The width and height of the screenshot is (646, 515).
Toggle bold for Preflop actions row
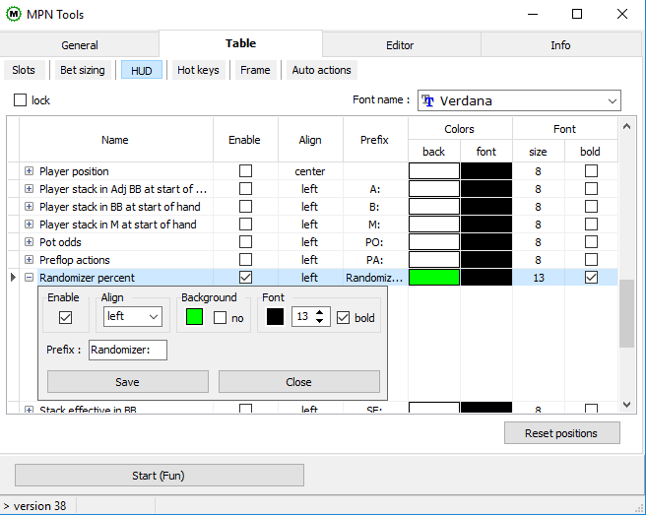(x=591, y=260)
